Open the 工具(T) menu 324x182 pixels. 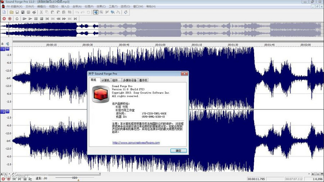pyautogui.click(x=113, y=6)
